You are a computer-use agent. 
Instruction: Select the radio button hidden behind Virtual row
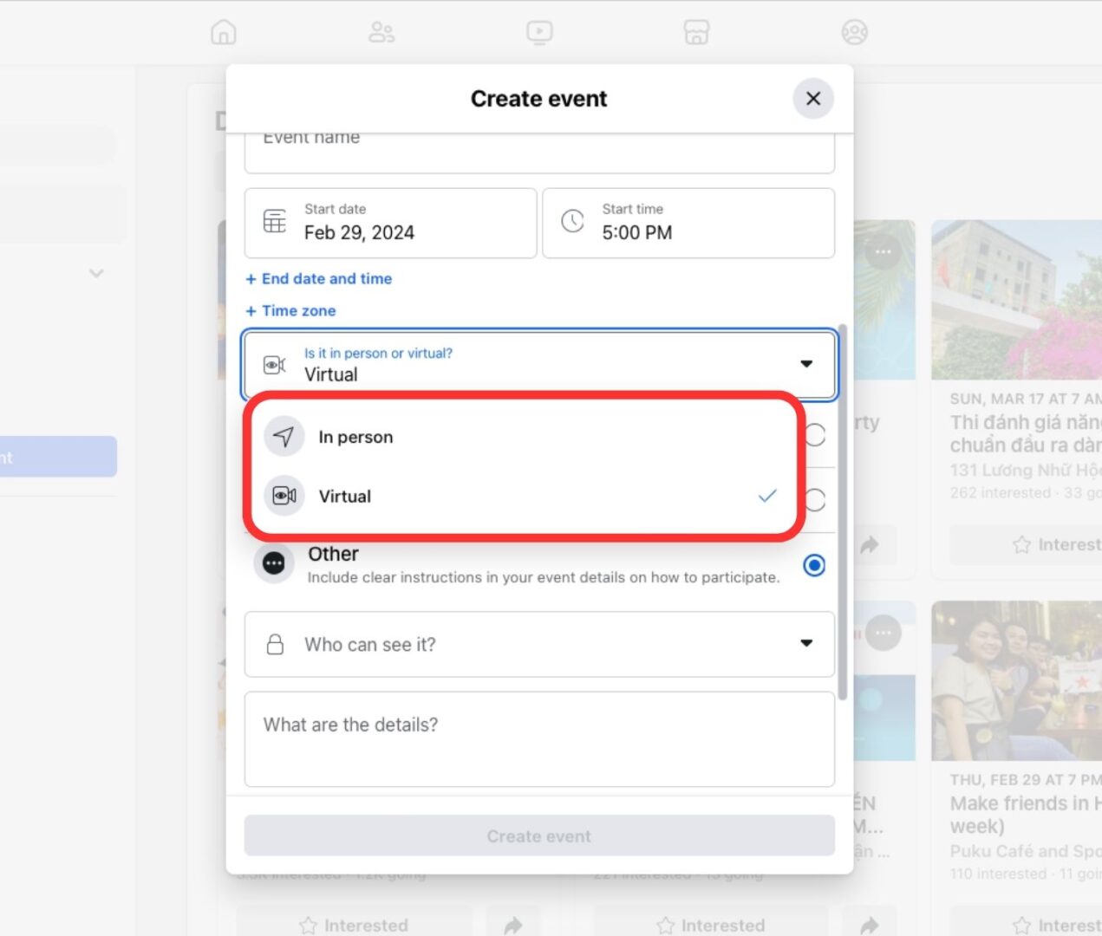[815, 500]
